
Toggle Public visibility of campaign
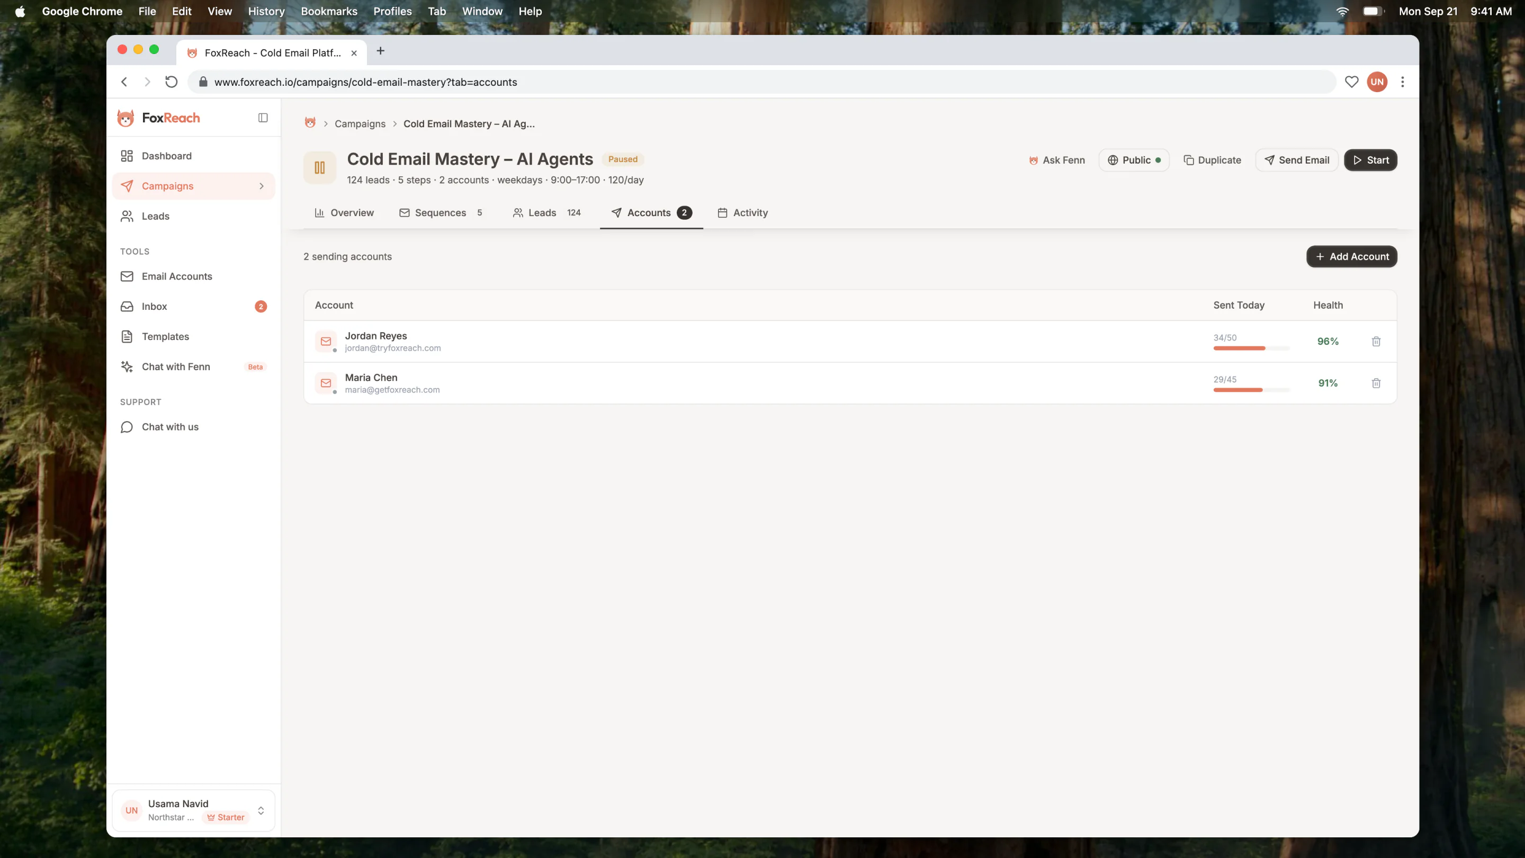[1134, 160]
